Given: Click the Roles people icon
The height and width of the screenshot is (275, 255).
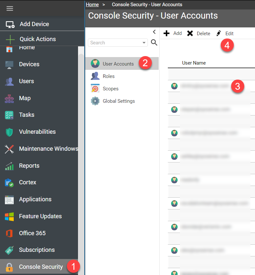Looking at the screenshot, I should pos(95,76).
